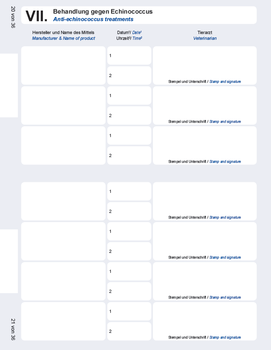The height and width of the screenshot is (350, 271).
Task: Click the 'Tierarzt' column header
Action: click(x=205, y=32)
